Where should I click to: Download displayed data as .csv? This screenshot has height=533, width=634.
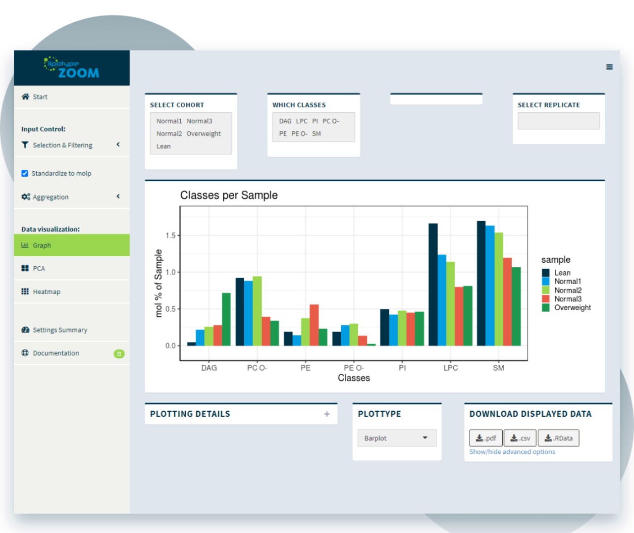coord(521,438)
